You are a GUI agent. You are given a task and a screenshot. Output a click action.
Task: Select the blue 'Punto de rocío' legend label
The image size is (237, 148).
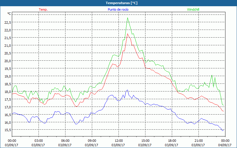point(118,9)
